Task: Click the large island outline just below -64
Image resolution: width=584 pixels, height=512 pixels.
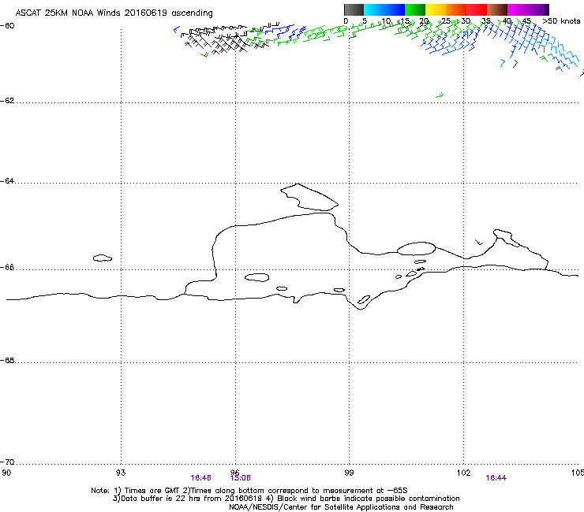Action: pos(309,197)
